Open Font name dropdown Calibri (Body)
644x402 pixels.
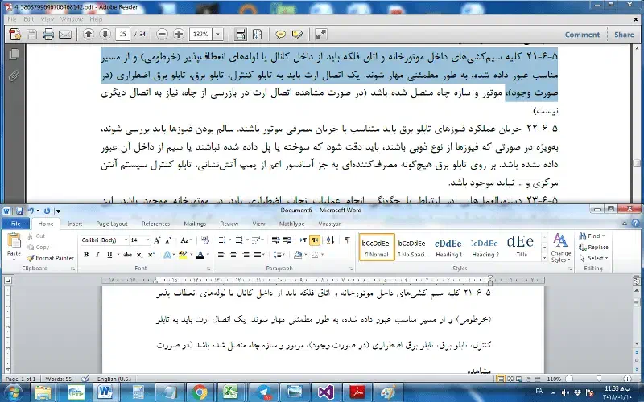(126, 240)
